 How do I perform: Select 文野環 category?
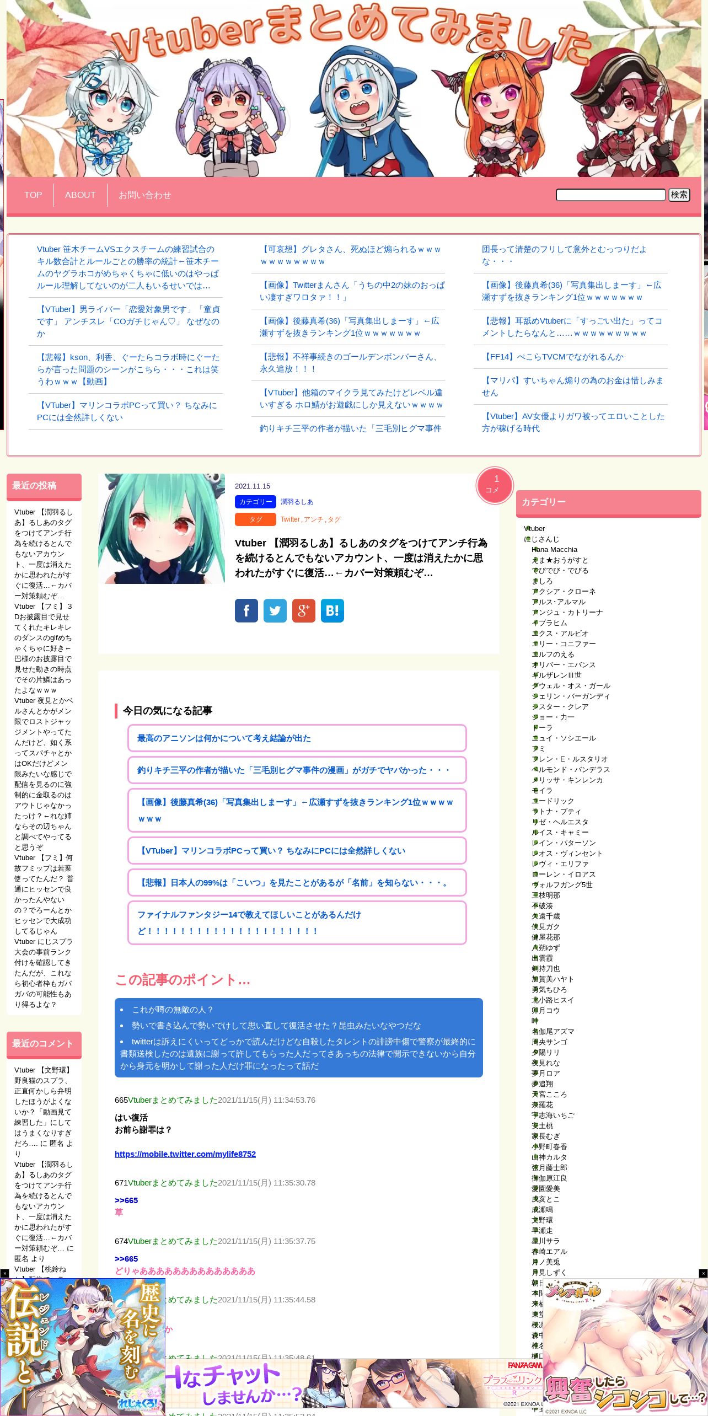(x=543, y=1220)
